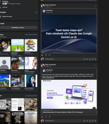
Task: Open 'Lihat Semua Foto' link
Action: pyautogui.click(x=31, y=96)
